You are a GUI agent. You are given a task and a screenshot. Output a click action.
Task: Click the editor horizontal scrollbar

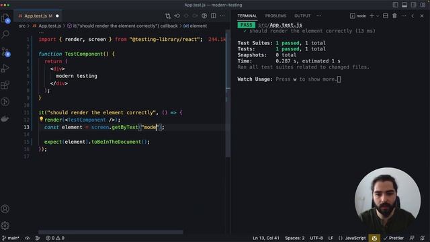(x=110, y=232)
